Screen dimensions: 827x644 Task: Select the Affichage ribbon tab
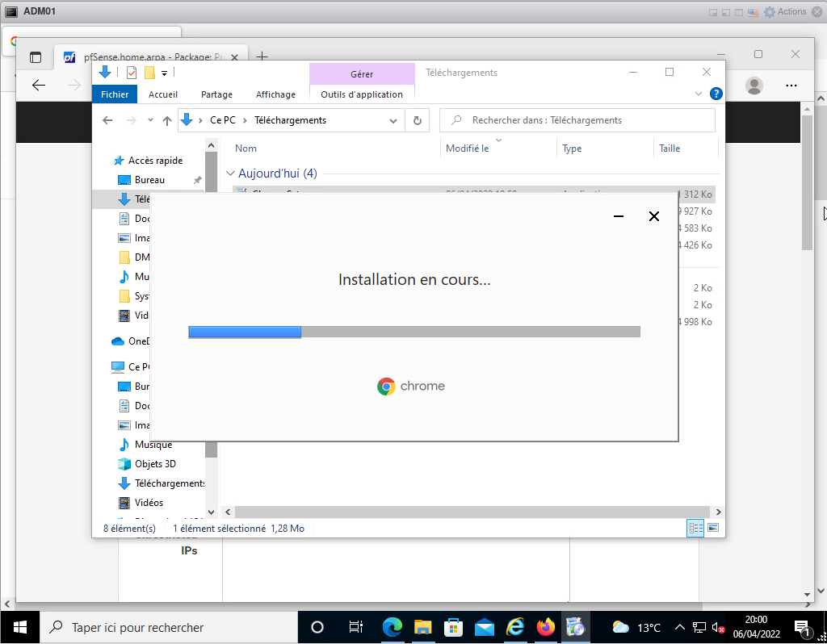click(275, 94)
